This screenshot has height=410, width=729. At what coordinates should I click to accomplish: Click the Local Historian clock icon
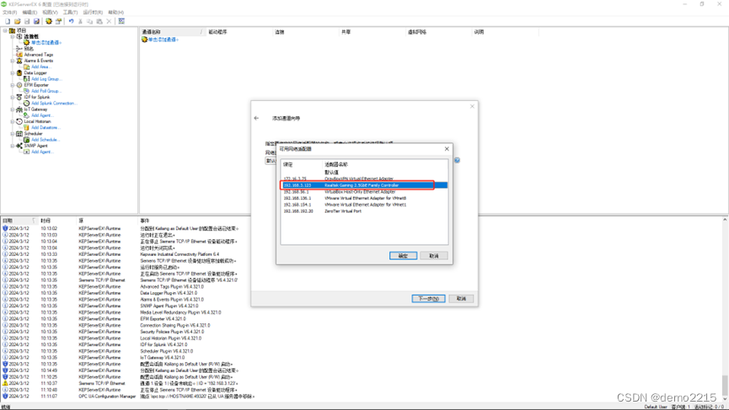click(19, 121)
